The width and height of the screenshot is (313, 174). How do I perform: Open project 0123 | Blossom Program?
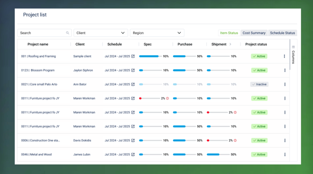[38, 70]
